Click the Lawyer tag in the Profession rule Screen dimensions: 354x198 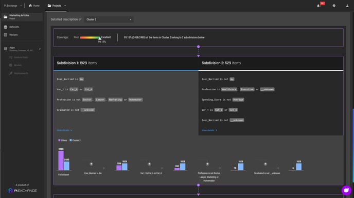click(100, 100)
